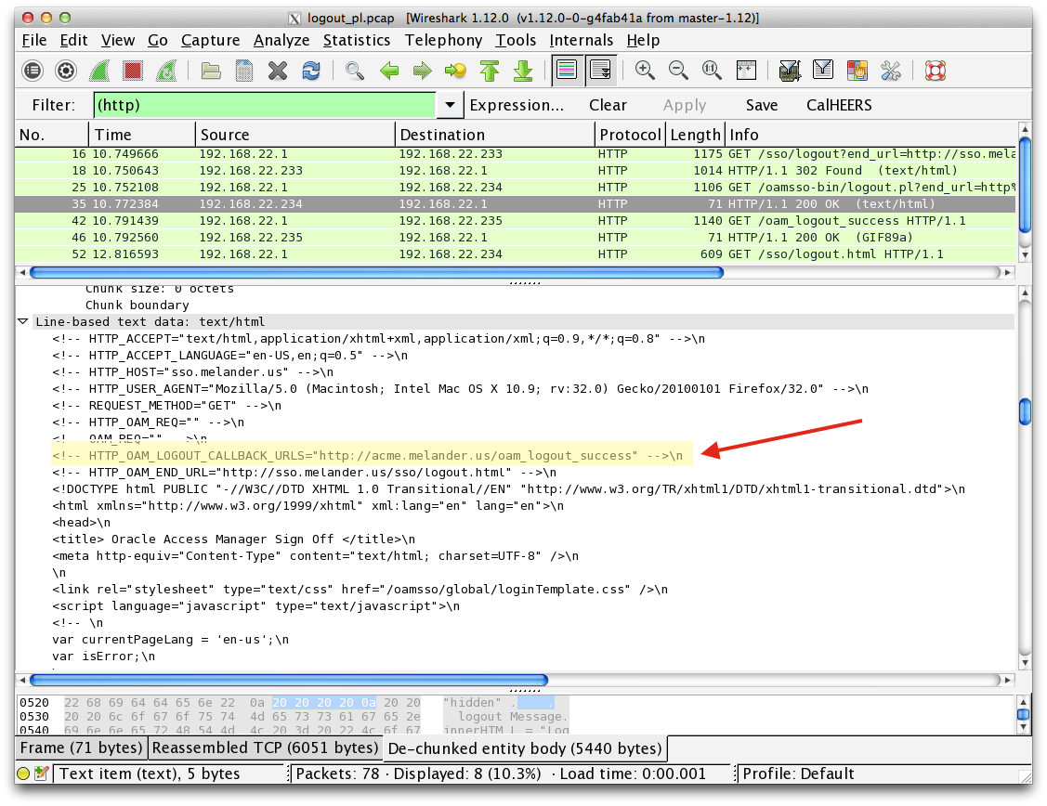
Task: Edit capture filters icon
Action: (x=790, y=71)
